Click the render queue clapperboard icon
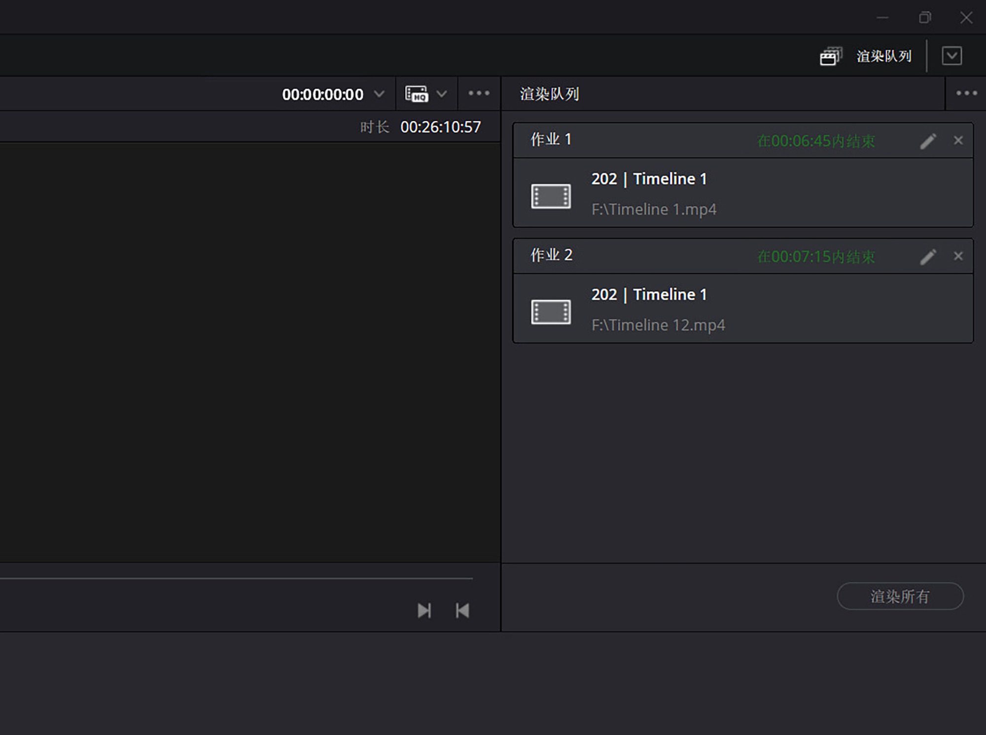986x735 pixels. click(x=831, y=56)
